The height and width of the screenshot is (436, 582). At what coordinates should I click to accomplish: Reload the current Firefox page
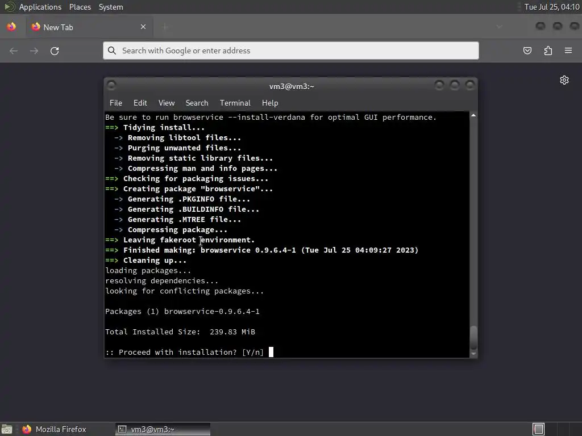pos(55,51)
